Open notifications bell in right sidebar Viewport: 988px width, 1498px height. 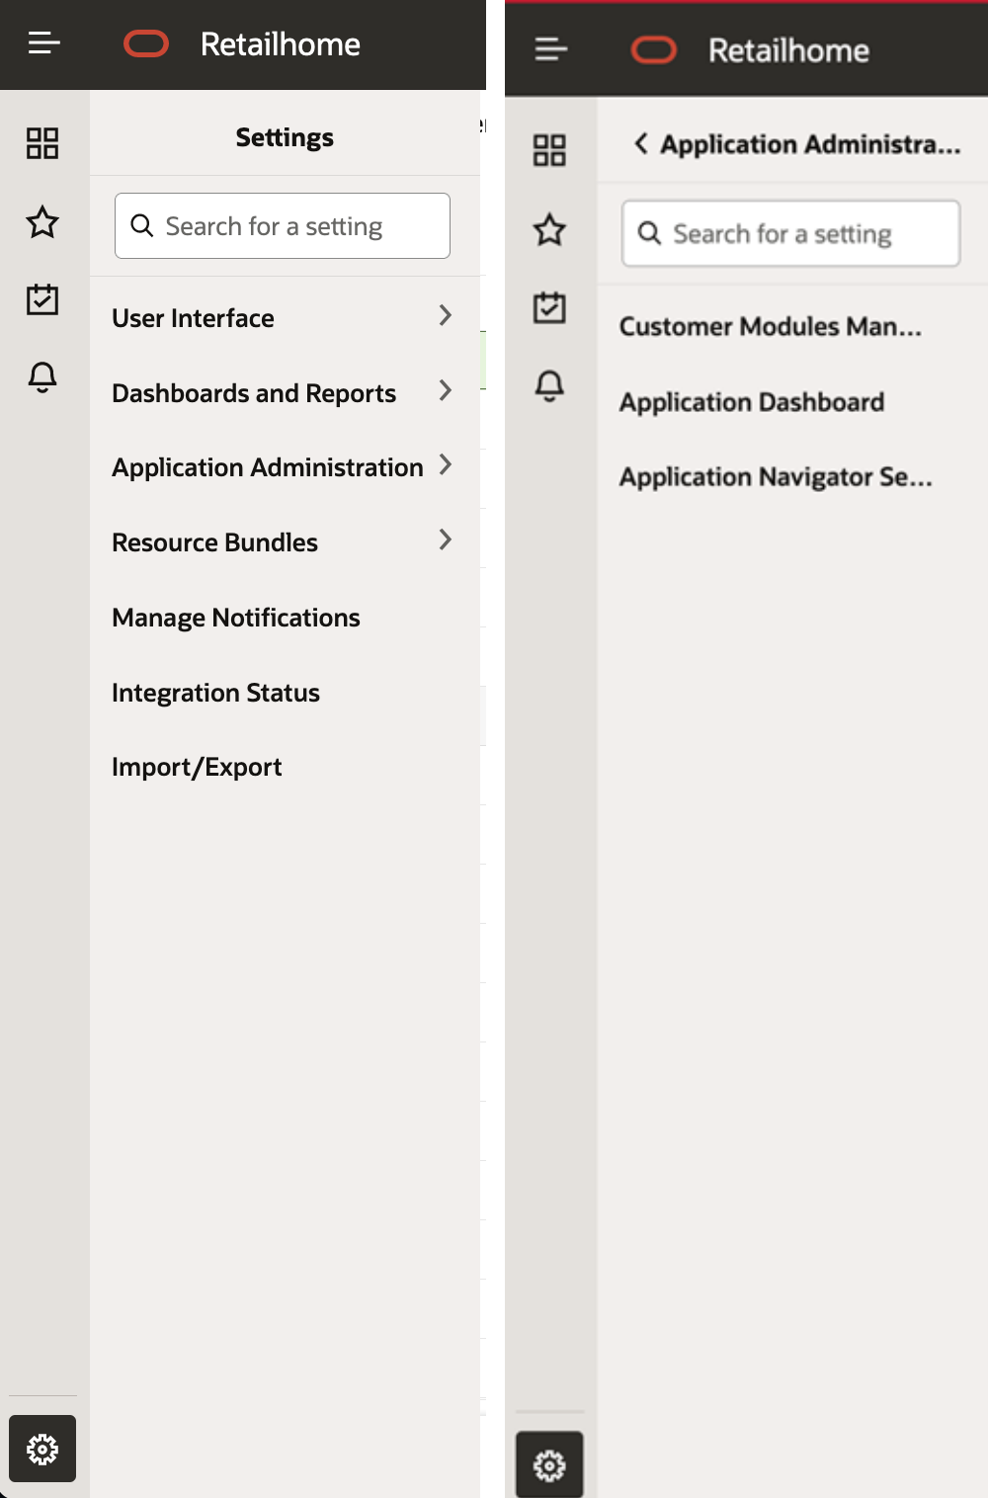pyautogui.click(x=549, y=384)
